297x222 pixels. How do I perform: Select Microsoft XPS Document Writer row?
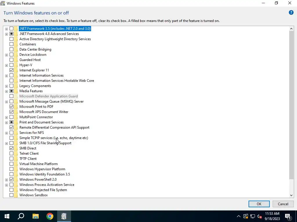[x=44, y=112]
